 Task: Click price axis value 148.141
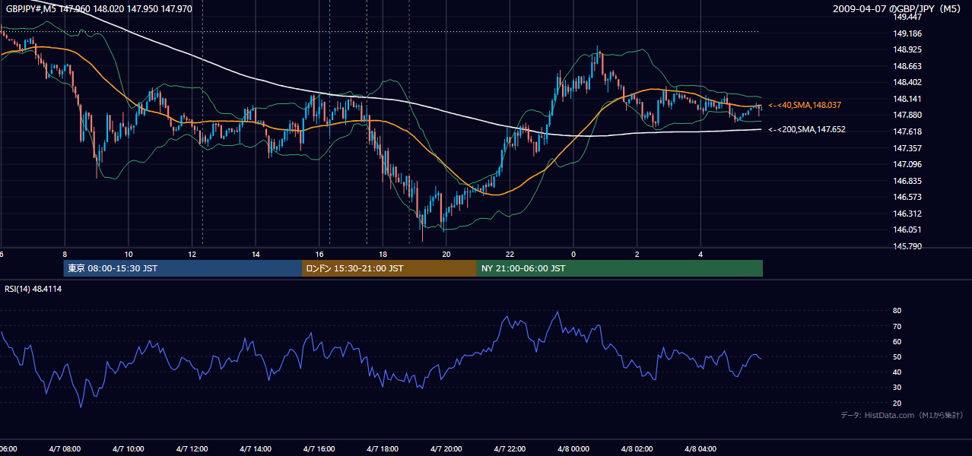tap(907, 99)
